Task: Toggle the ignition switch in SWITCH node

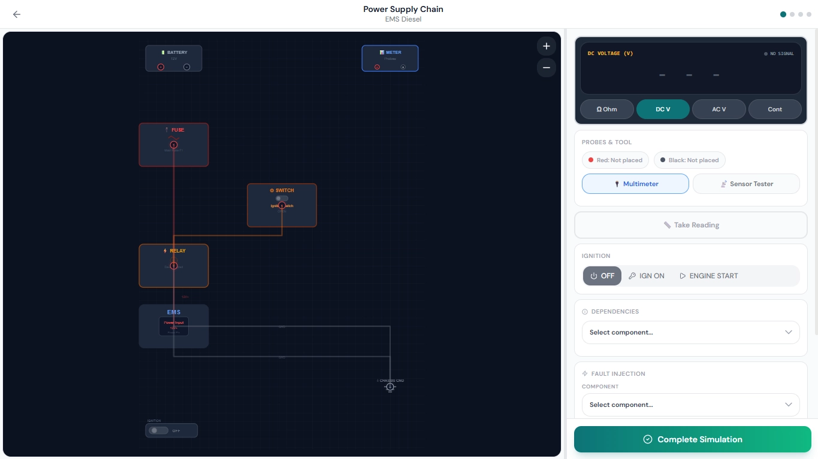Action: point(282,198)
